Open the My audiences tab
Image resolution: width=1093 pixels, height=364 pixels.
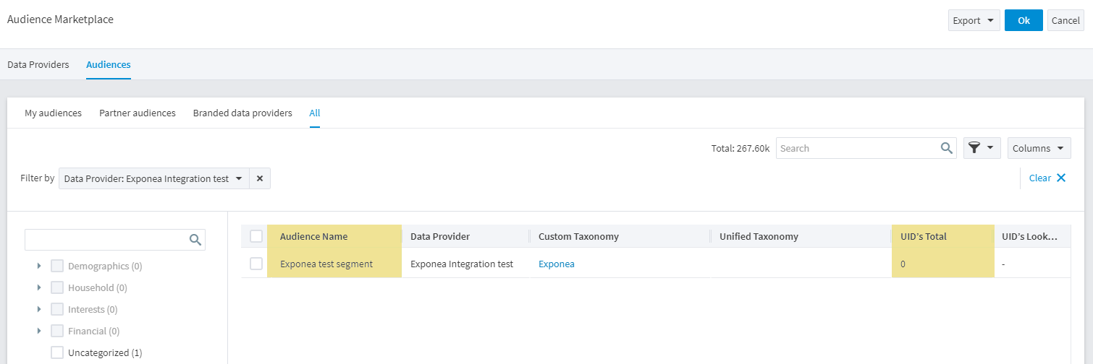point(53,113)
